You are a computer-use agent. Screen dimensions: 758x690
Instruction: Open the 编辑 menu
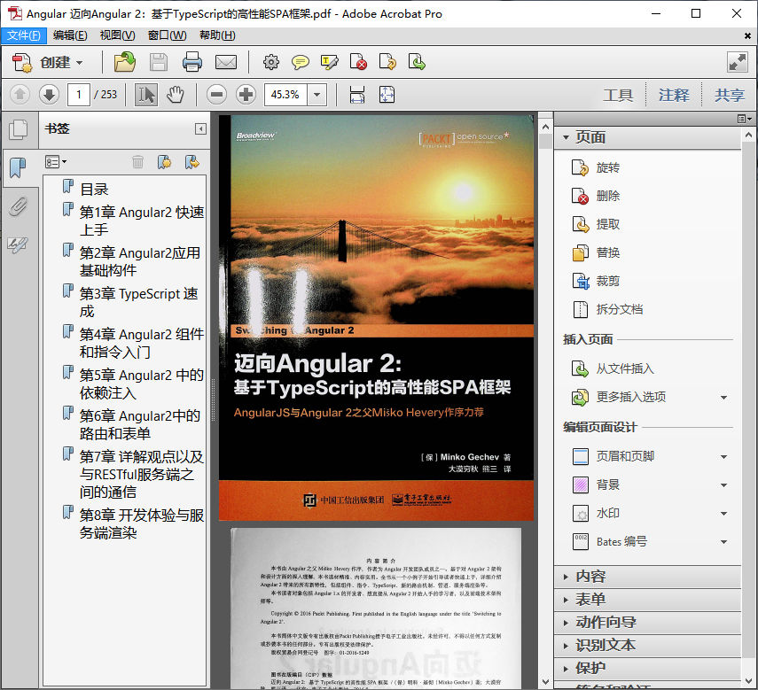[70, 35]
